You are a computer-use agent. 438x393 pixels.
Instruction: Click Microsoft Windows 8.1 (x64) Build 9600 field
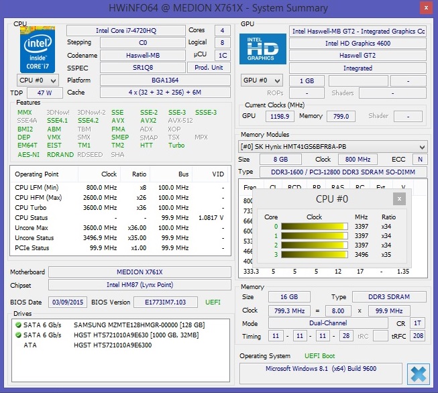(321, 373)
